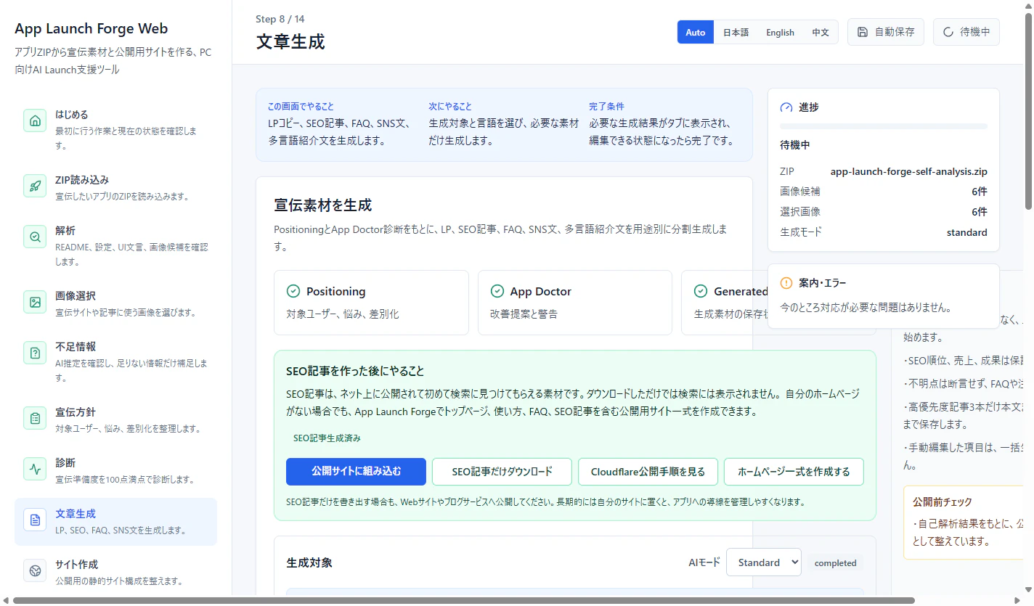Screen dimensions: 1034x606
Task: Click the picture icon for 画像選択
Action: (x=35, y=303)
